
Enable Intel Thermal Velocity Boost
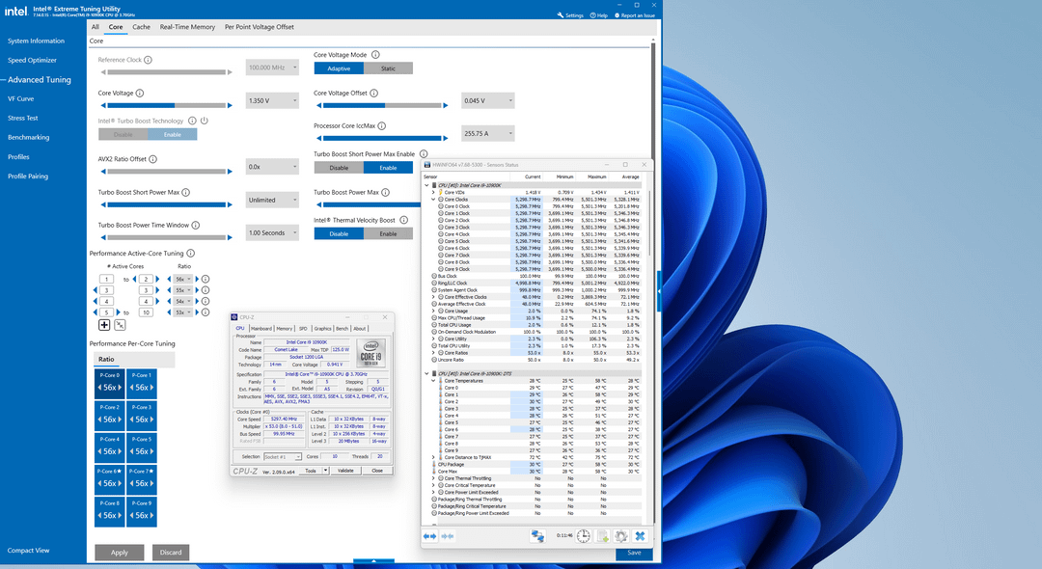tap(388, 233)
